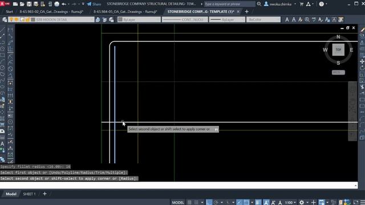Click the search magnifier icon
365x205 pixels.
tap(259, 4)
